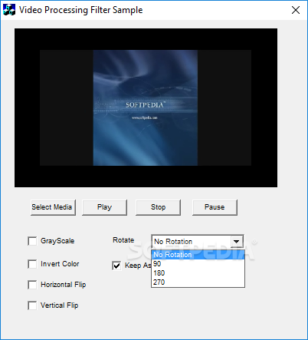Click the app icon in title bar
The width and height of the screenshot is (308, 340).
[9, 10]
